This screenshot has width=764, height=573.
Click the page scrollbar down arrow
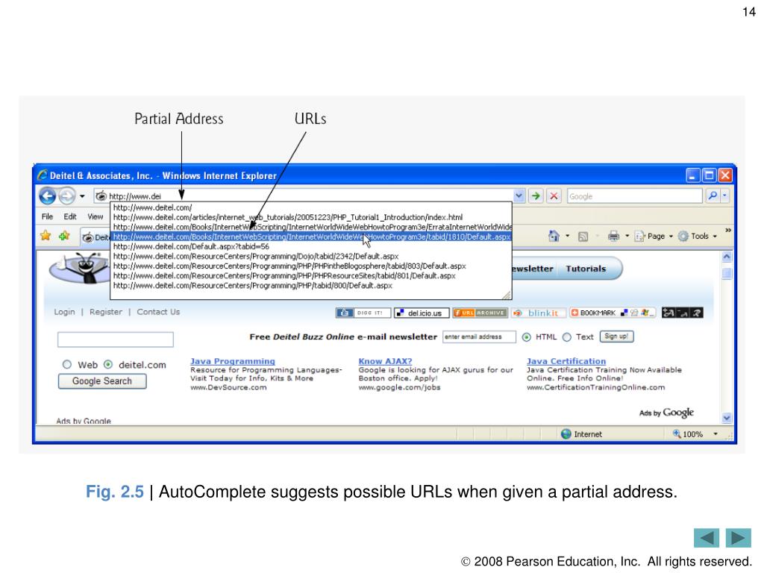coord(727,418)
